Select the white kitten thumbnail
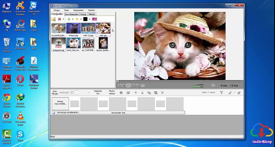This screenshot has height=147, width=275. click(59, 28)
